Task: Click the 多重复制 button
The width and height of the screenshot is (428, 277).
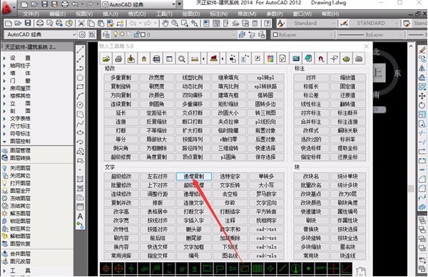Action: click(121, 78)
